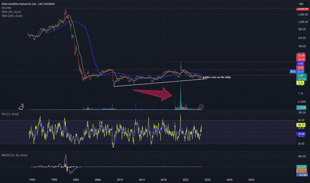Click the -0.0305 MACD histogram label
This screenshot has width=310, height=183.
[x=302, y=175]
